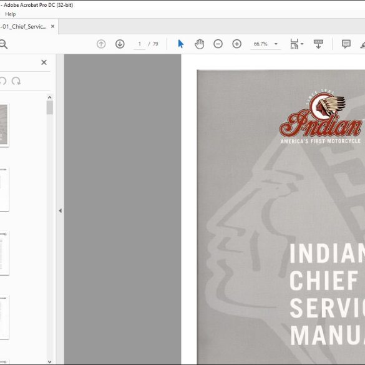Click the 66.7% zoom value field
This screenshot has height=365, width=365.
pos(261,44)
